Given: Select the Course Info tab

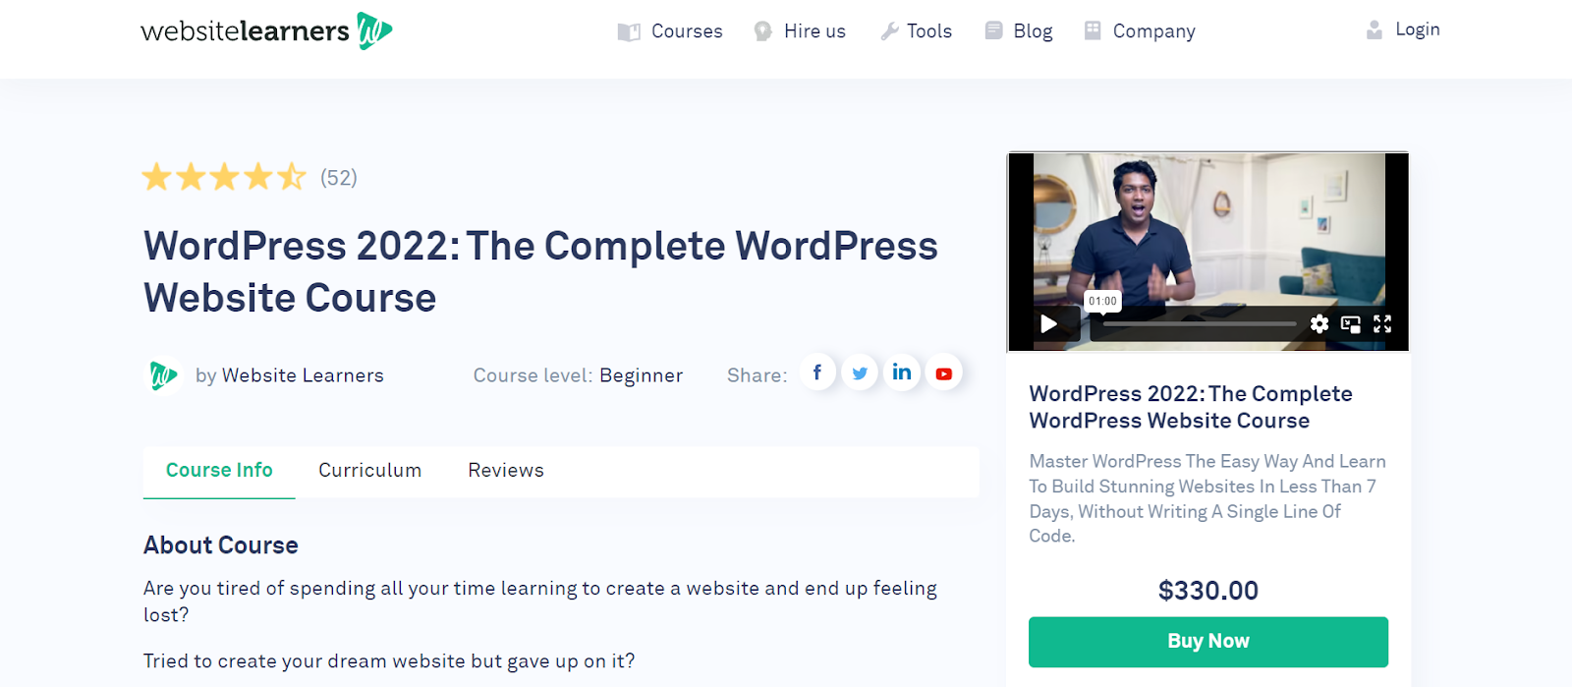Looking at the screenshot, I should [219, 471].
